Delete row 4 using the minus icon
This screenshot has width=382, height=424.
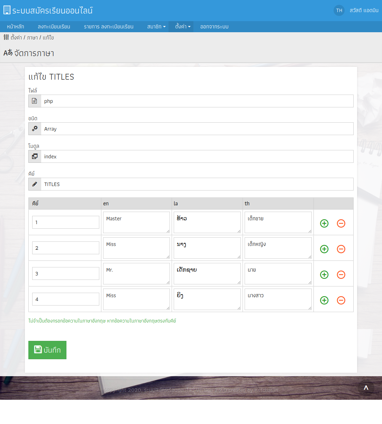coord(341,300)
